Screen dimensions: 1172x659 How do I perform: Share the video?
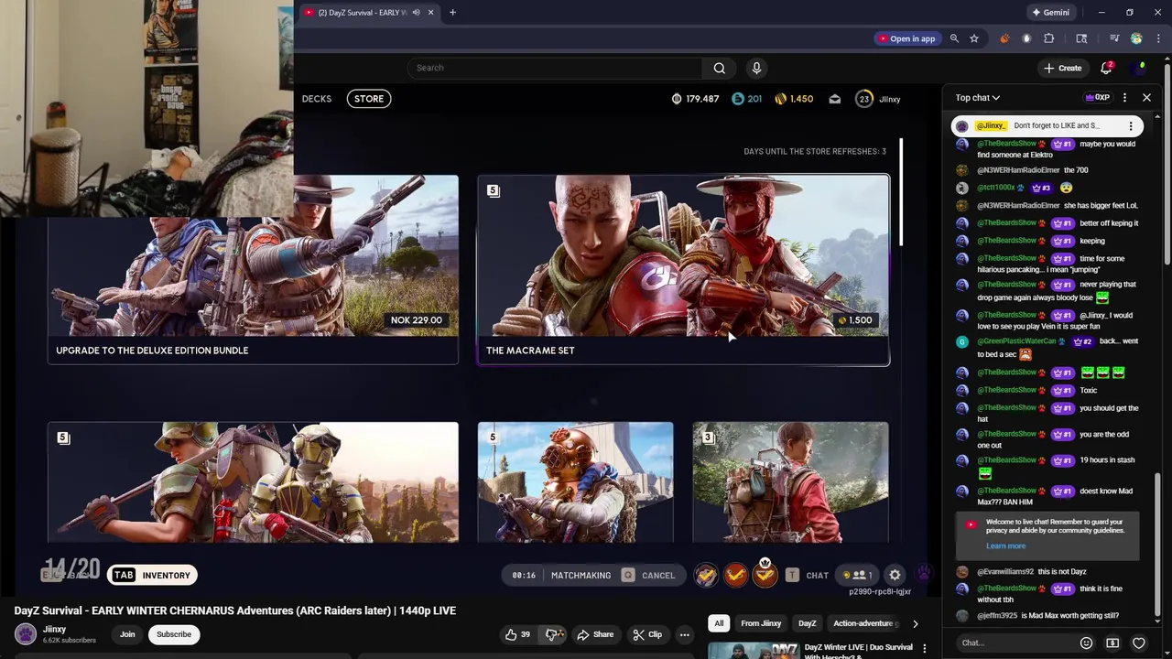coord(594,634)
